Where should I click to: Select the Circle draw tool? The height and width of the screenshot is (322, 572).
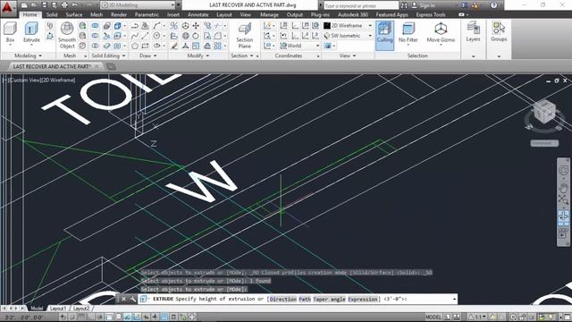(x=157, y=36)
